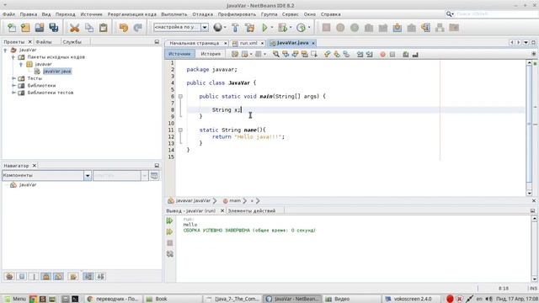This screenshot has width=539, height=303.
Task: Run the project with green play icon
Action: [x=264, y=28]
